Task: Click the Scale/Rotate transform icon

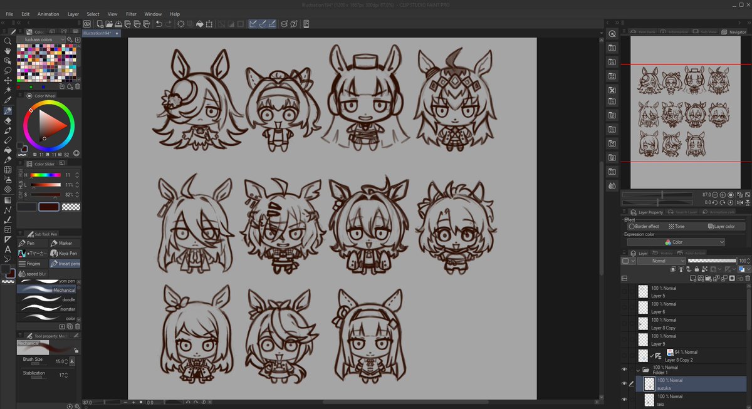Action: pos(211,24)
